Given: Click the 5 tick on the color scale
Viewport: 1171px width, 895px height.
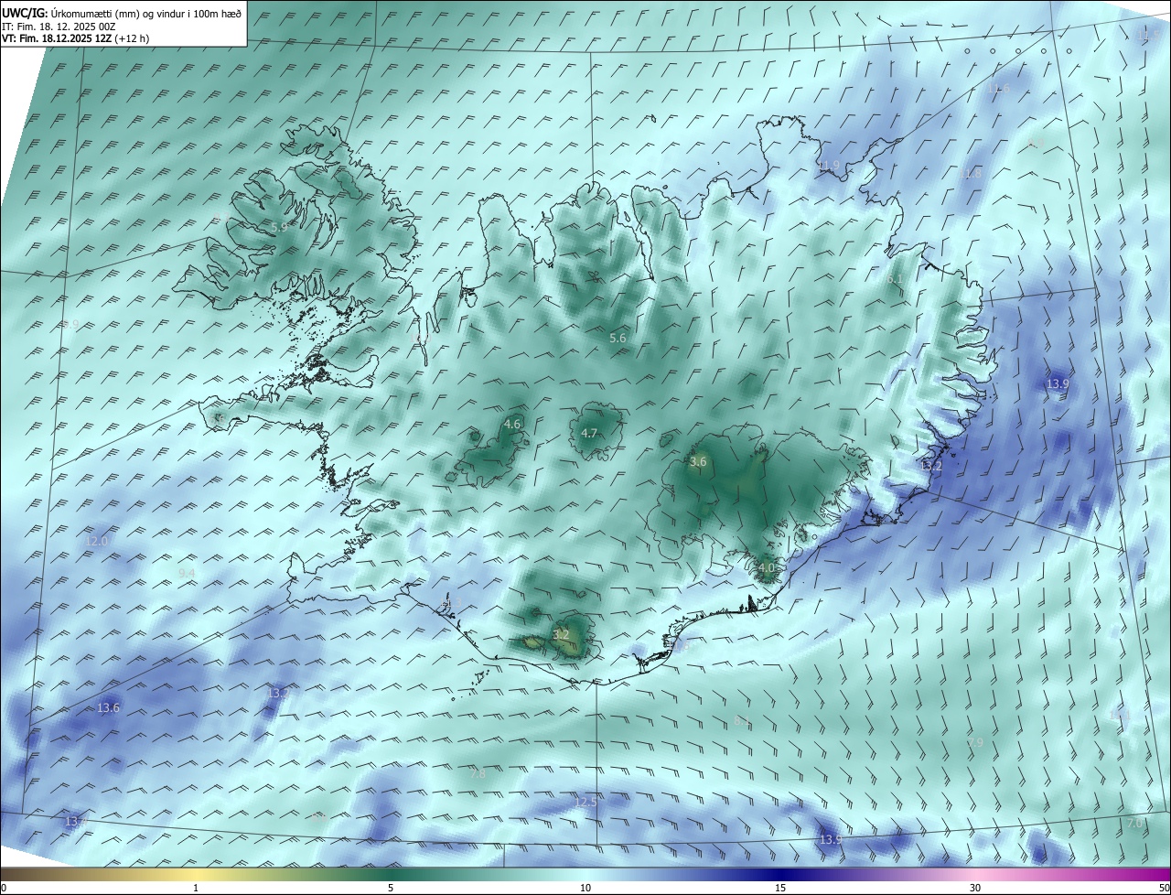Looking at the screenshot, I should pos(391,888).
